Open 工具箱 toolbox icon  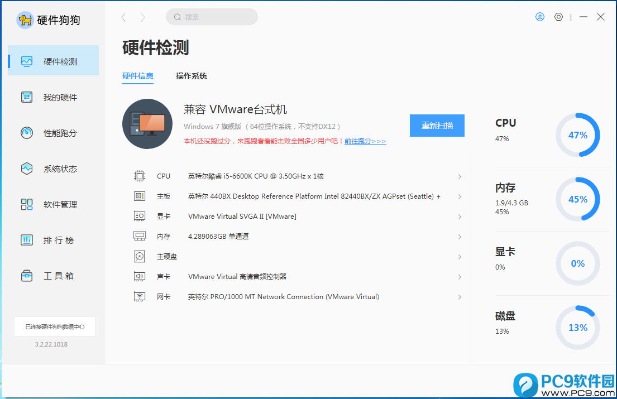click(27, 276)
